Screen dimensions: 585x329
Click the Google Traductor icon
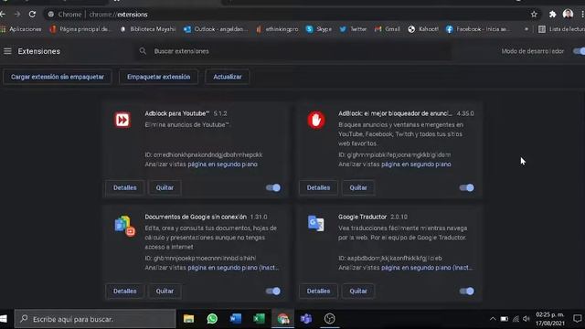click(x=316, y=223)
